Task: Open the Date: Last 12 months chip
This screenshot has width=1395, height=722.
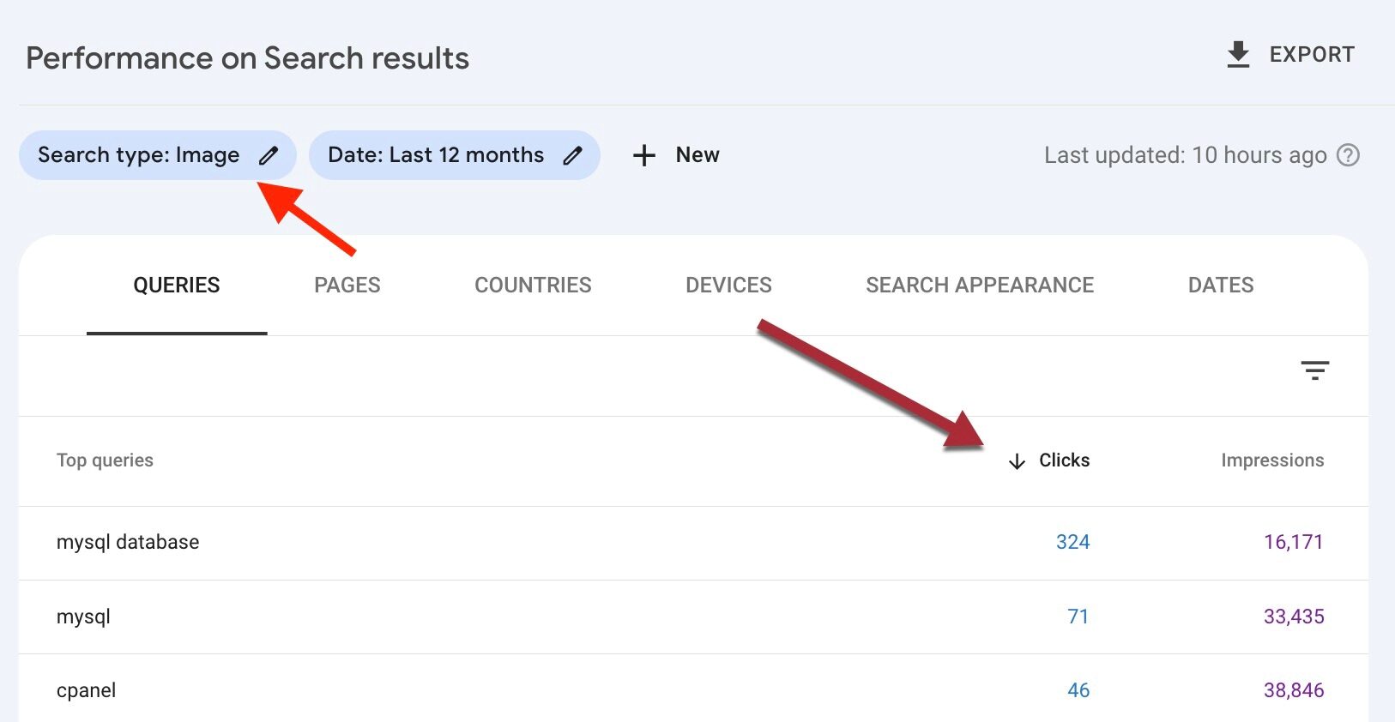Action: [x=436, y=155]
